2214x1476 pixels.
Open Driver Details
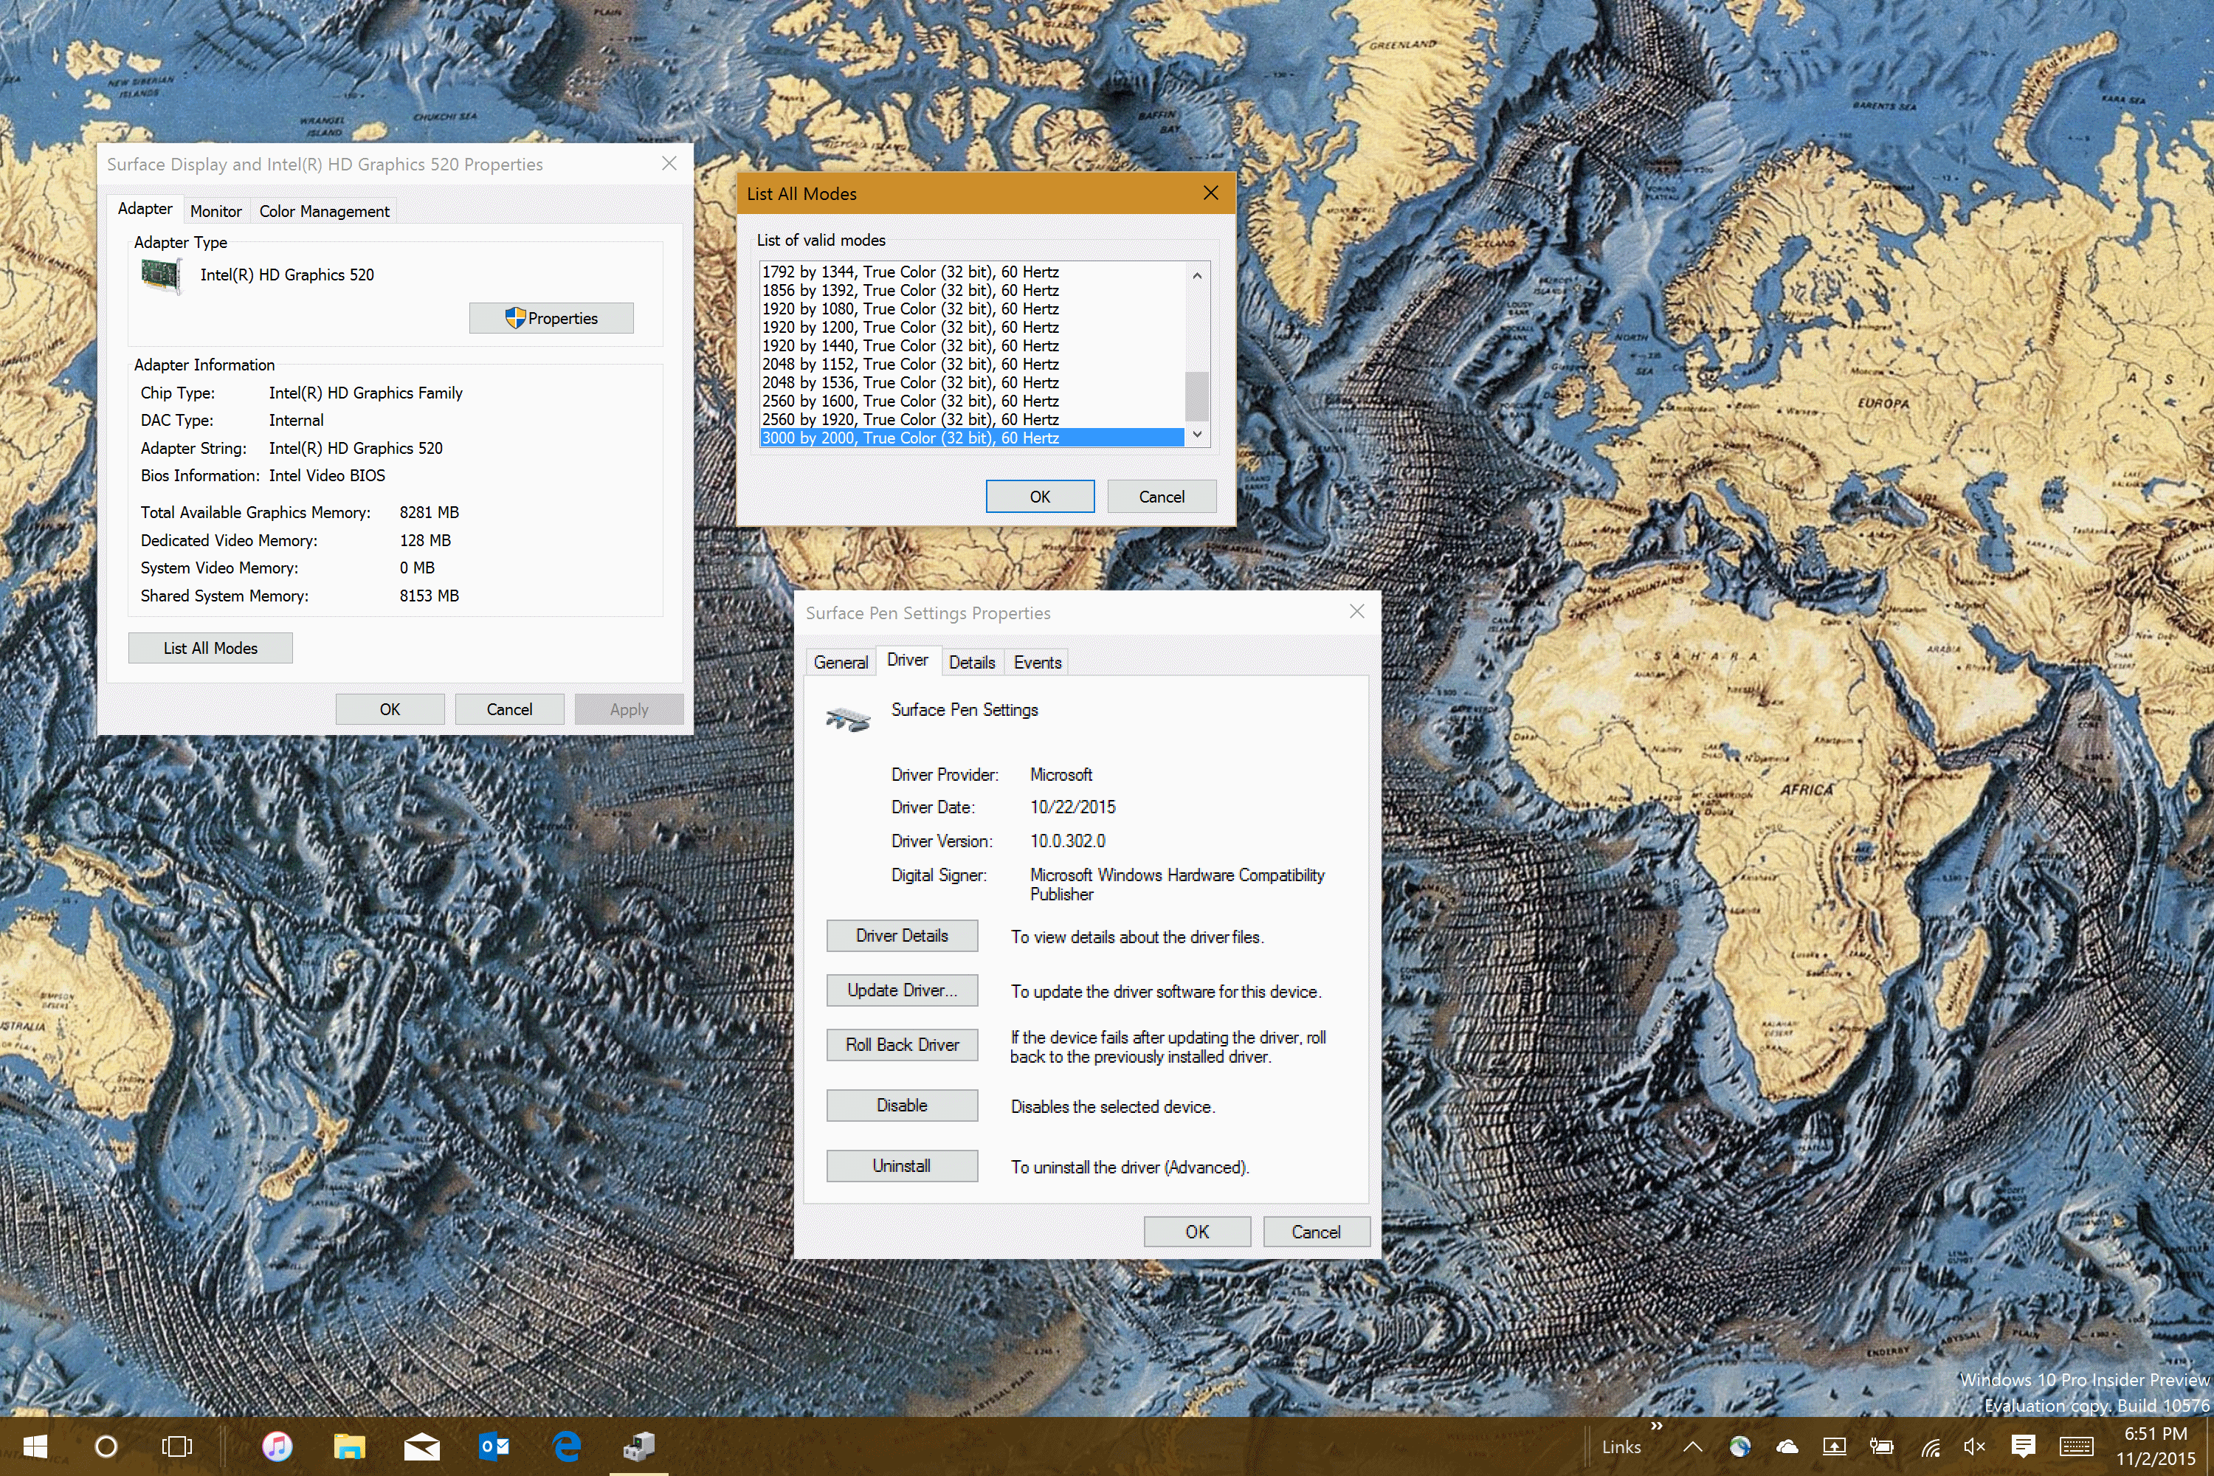click(x=902, y=936)
